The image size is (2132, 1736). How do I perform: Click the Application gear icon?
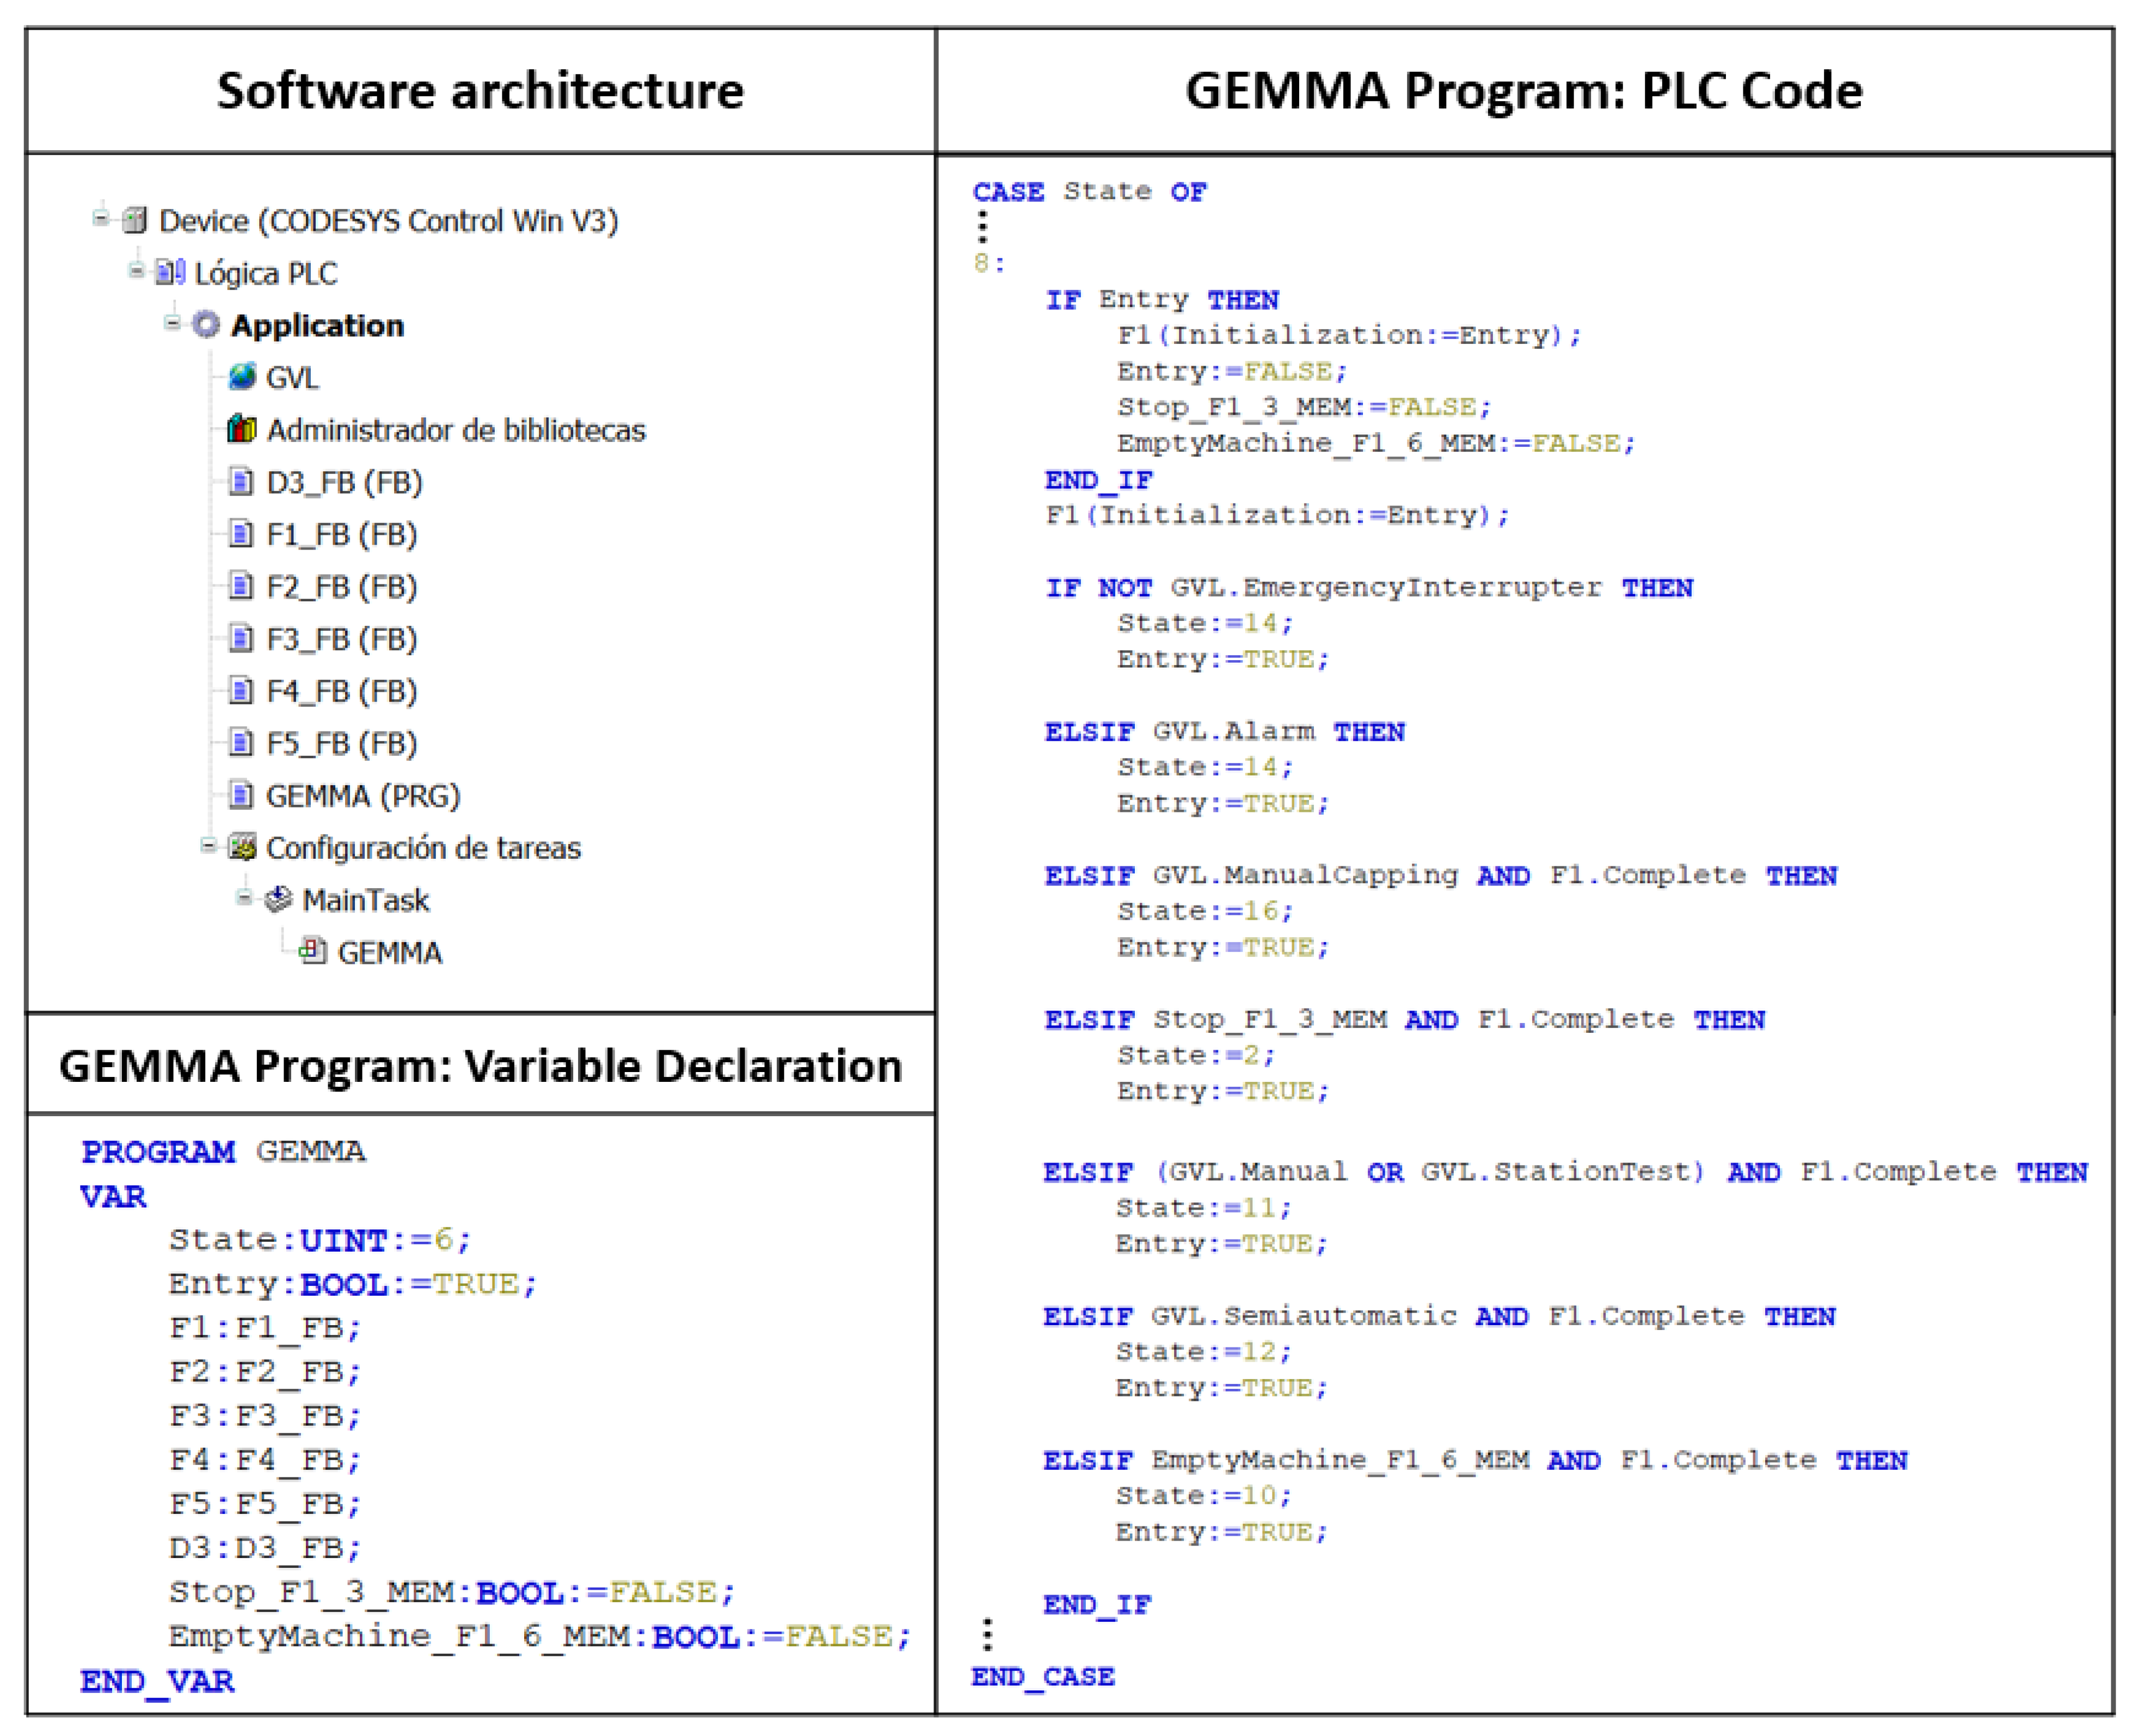pos(206,325)
